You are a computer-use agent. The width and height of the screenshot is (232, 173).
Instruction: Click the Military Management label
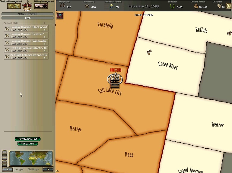(44, 2)
